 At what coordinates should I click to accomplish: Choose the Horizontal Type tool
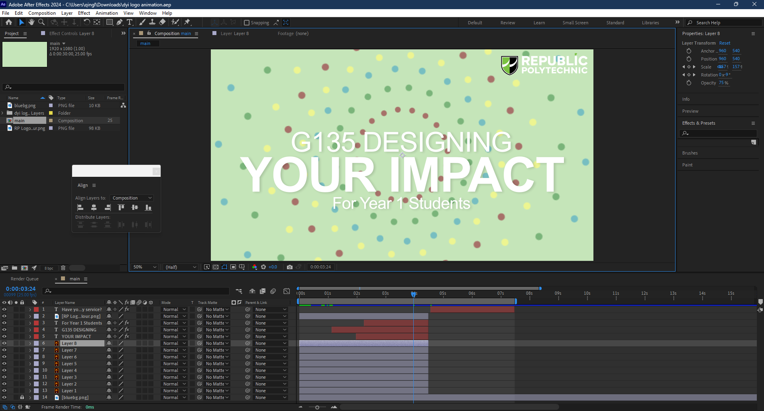[130, 22]
